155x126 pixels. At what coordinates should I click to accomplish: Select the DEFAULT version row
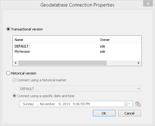pos(77,46)
